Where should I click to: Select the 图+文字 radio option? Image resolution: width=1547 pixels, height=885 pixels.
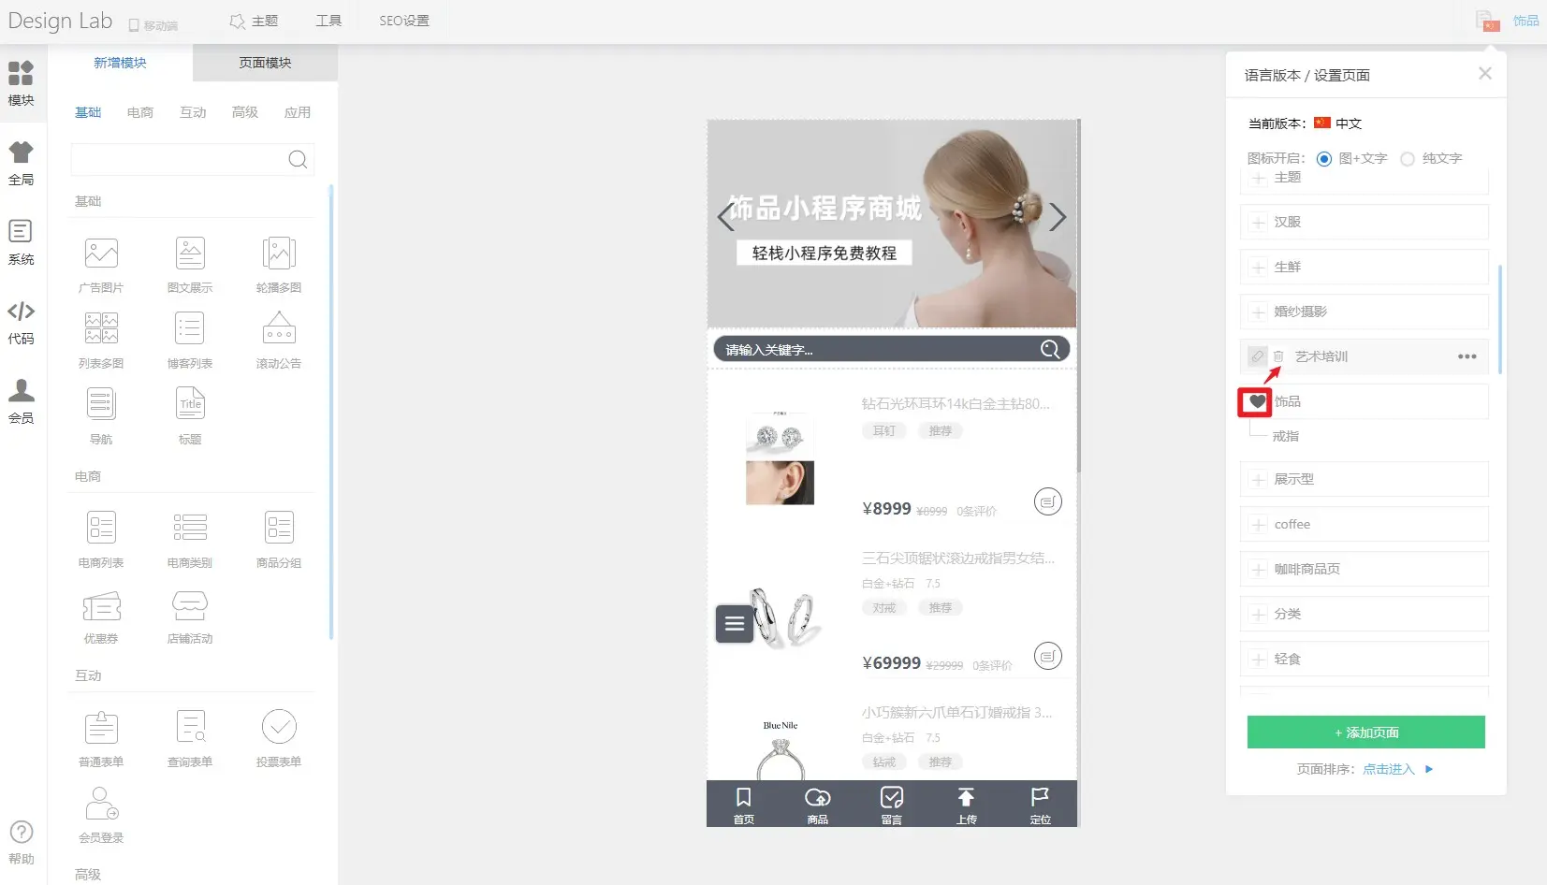pyautogui.click(x=1324, y=159)
